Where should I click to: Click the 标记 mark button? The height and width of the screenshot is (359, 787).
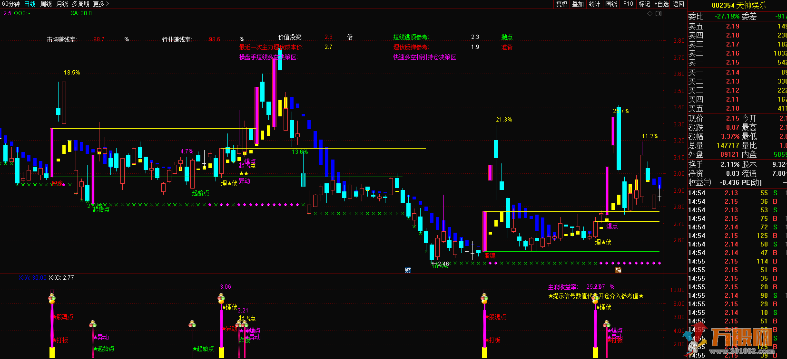[645, 4]
